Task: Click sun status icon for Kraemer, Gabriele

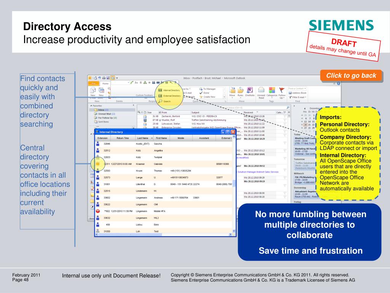Action: point(98,164)
